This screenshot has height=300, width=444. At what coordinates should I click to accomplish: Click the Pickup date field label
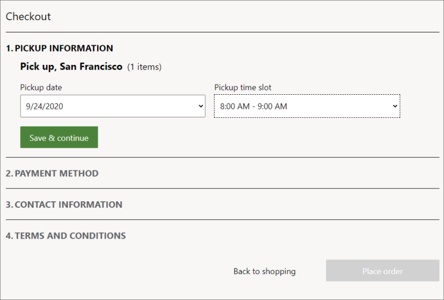41,87
